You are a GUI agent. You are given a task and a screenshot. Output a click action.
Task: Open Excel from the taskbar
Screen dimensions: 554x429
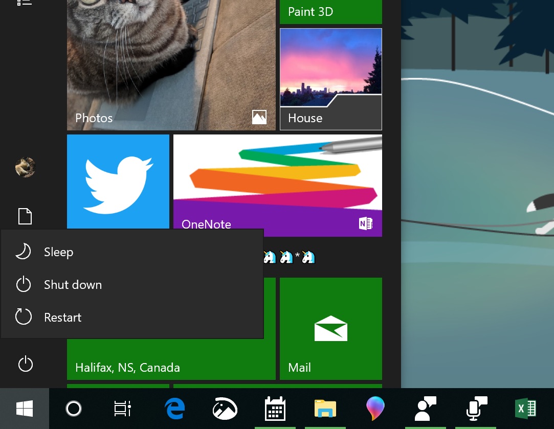click(525, 409)
